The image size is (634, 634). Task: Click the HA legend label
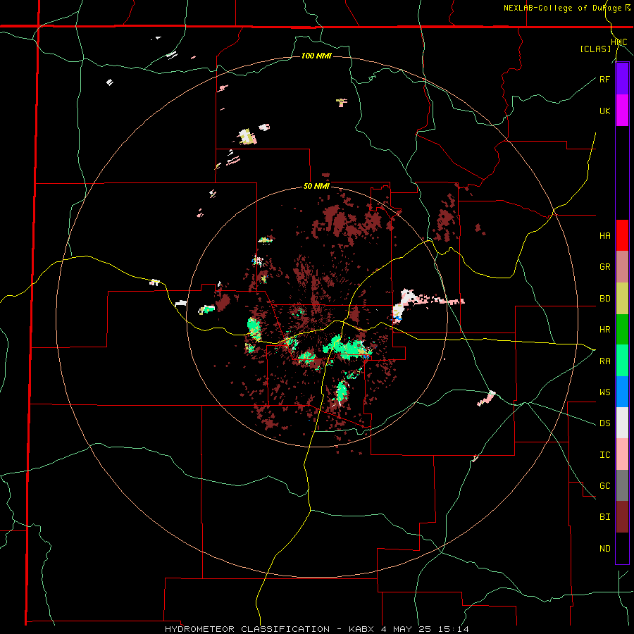tap(605, 236)
